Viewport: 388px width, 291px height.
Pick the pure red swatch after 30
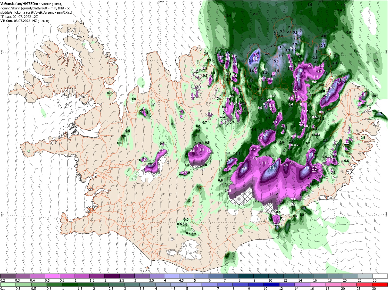pos(380,285)
